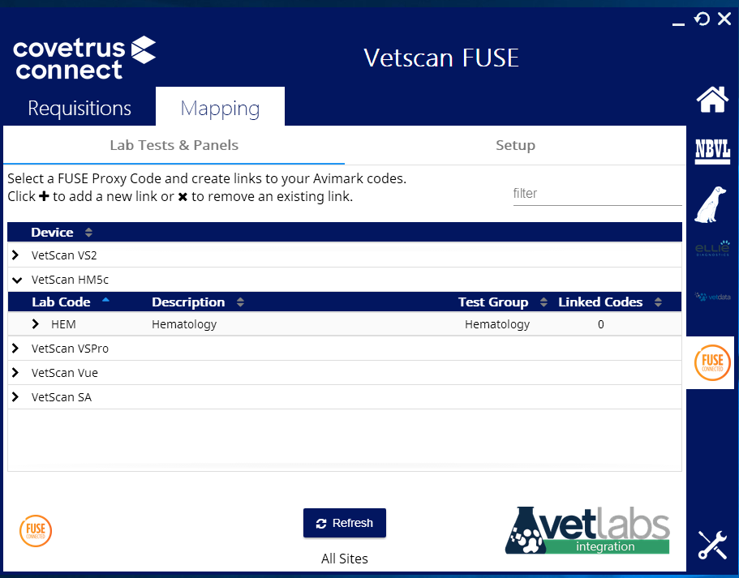Open the NBVL lab integration icon
This screenshot has height=578, width=739.
tap(712, 151)
